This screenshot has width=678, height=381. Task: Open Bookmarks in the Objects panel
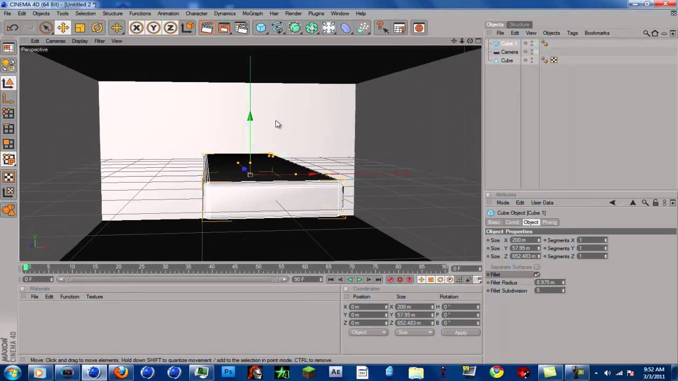click(x=597, y=33)
